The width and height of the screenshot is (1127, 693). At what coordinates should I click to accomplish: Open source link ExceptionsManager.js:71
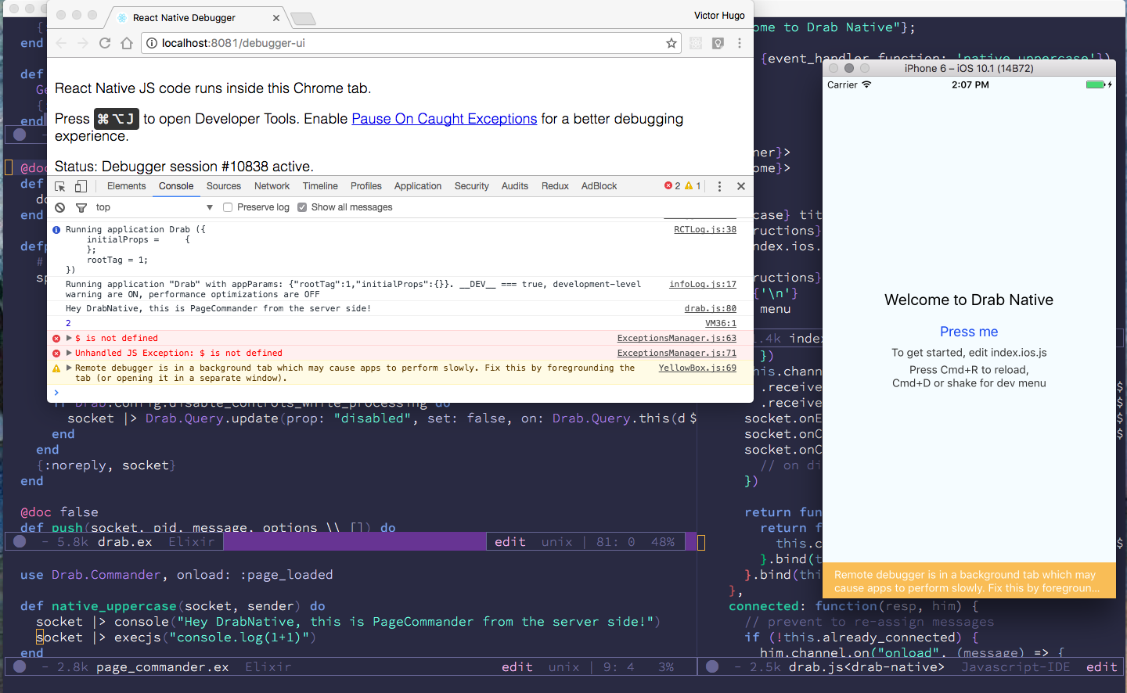[677, 354]
